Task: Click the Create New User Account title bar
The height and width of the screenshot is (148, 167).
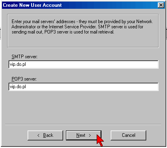Action: [80, 5]
